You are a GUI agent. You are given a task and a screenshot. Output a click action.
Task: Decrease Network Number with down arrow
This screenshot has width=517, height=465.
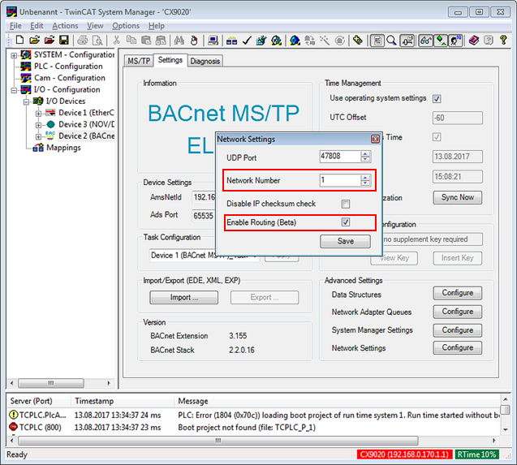pyautogui.click(x=365, y=183)
